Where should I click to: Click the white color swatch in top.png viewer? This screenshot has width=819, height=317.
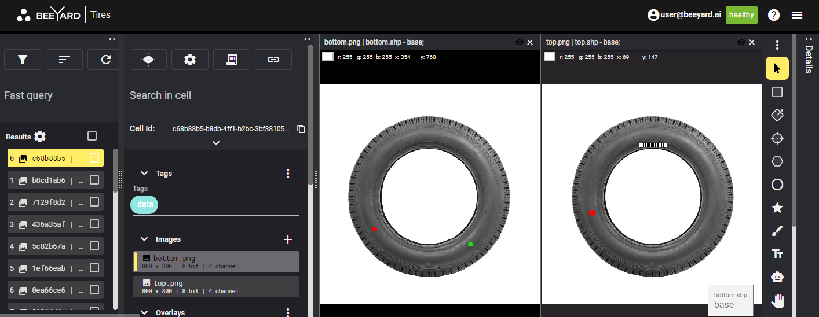550,57
